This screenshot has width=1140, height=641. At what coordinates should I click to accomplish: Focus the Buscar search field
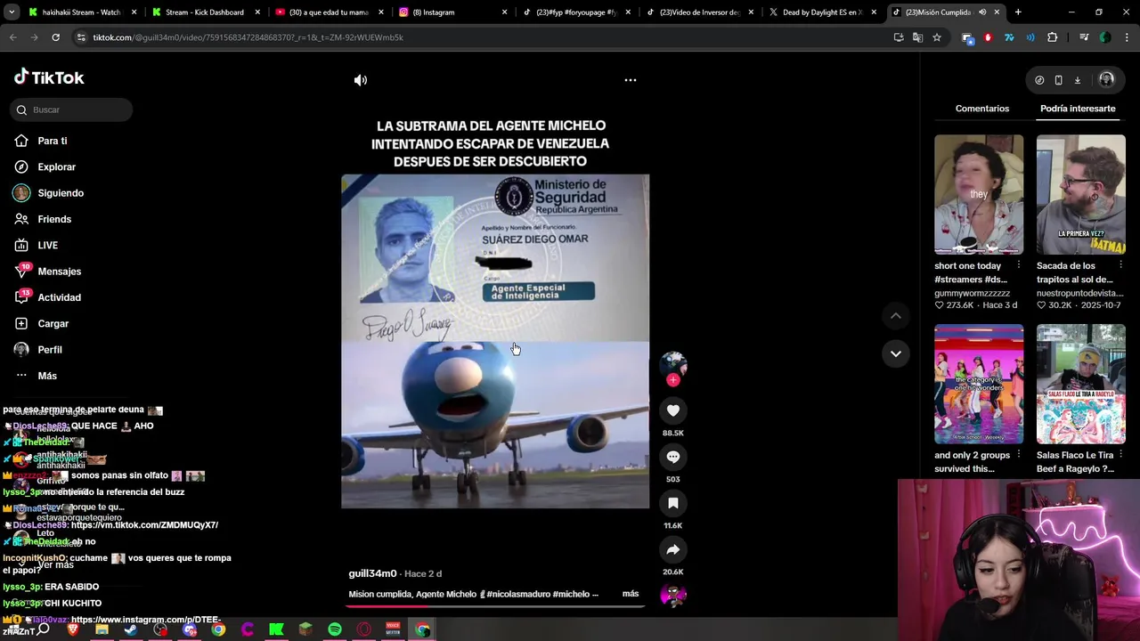click(72, 110)
